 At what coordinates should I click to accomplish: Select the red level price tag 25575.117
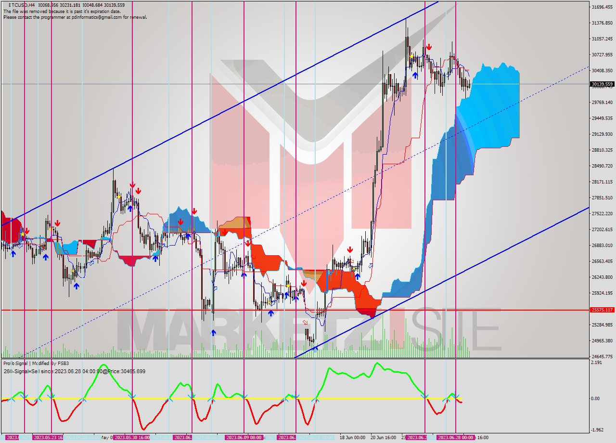tap(602, 310)
